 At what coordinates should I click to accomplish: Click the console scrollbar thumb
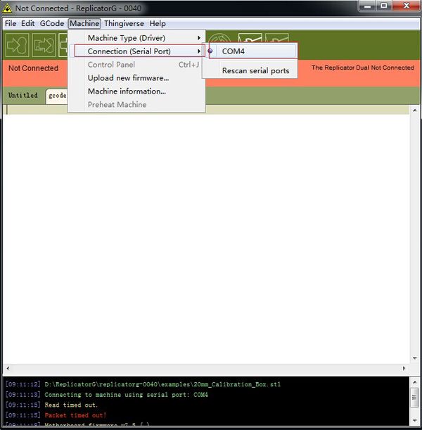tap(414, 398)
